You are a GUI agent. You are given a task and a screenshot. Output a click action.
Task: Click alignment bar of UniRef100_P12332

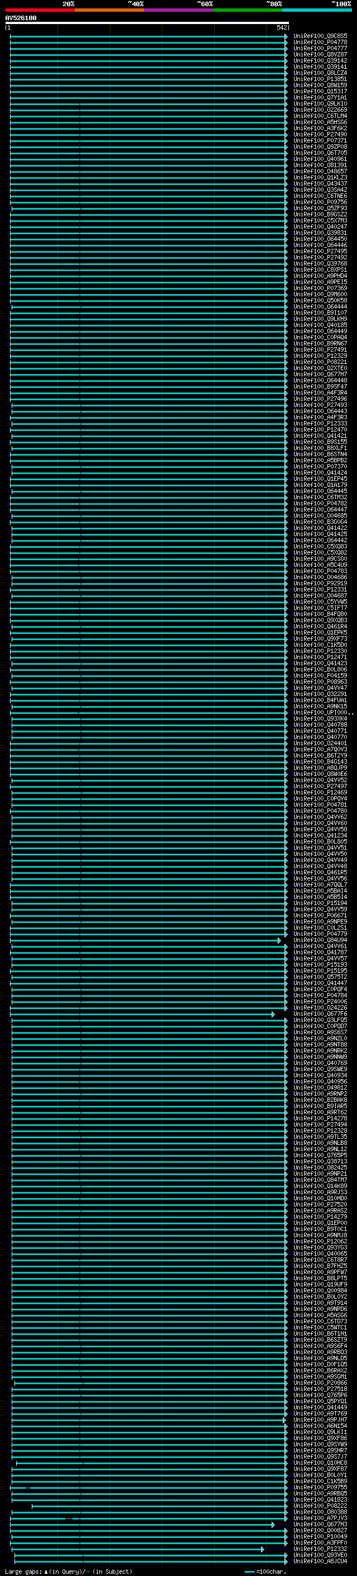pyautogui.click(x=139, y=1549)
